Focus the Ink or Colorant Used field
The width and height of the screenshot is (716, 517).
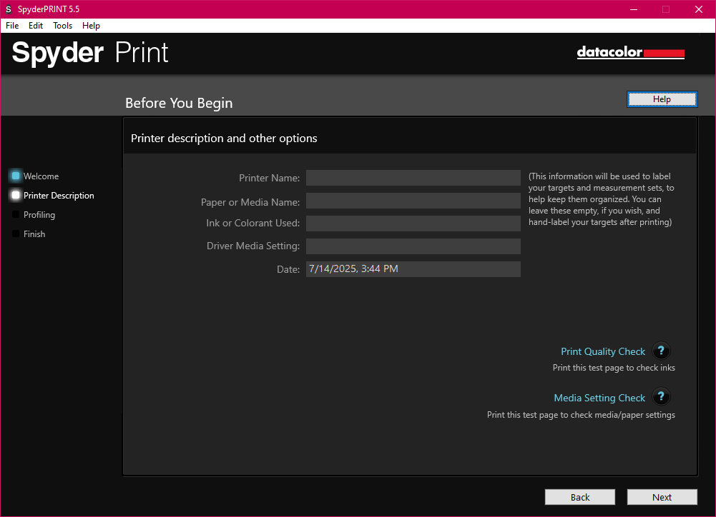413,224
